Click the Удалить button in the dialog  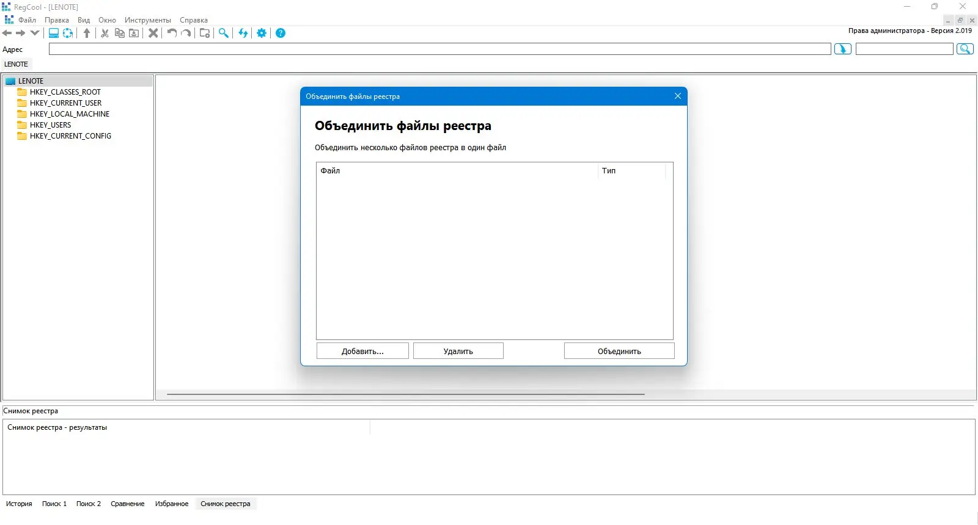[458, 351]
